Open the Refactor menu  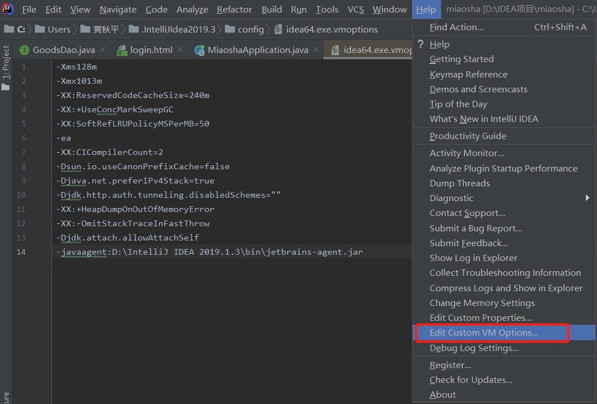tap(234, 9)
